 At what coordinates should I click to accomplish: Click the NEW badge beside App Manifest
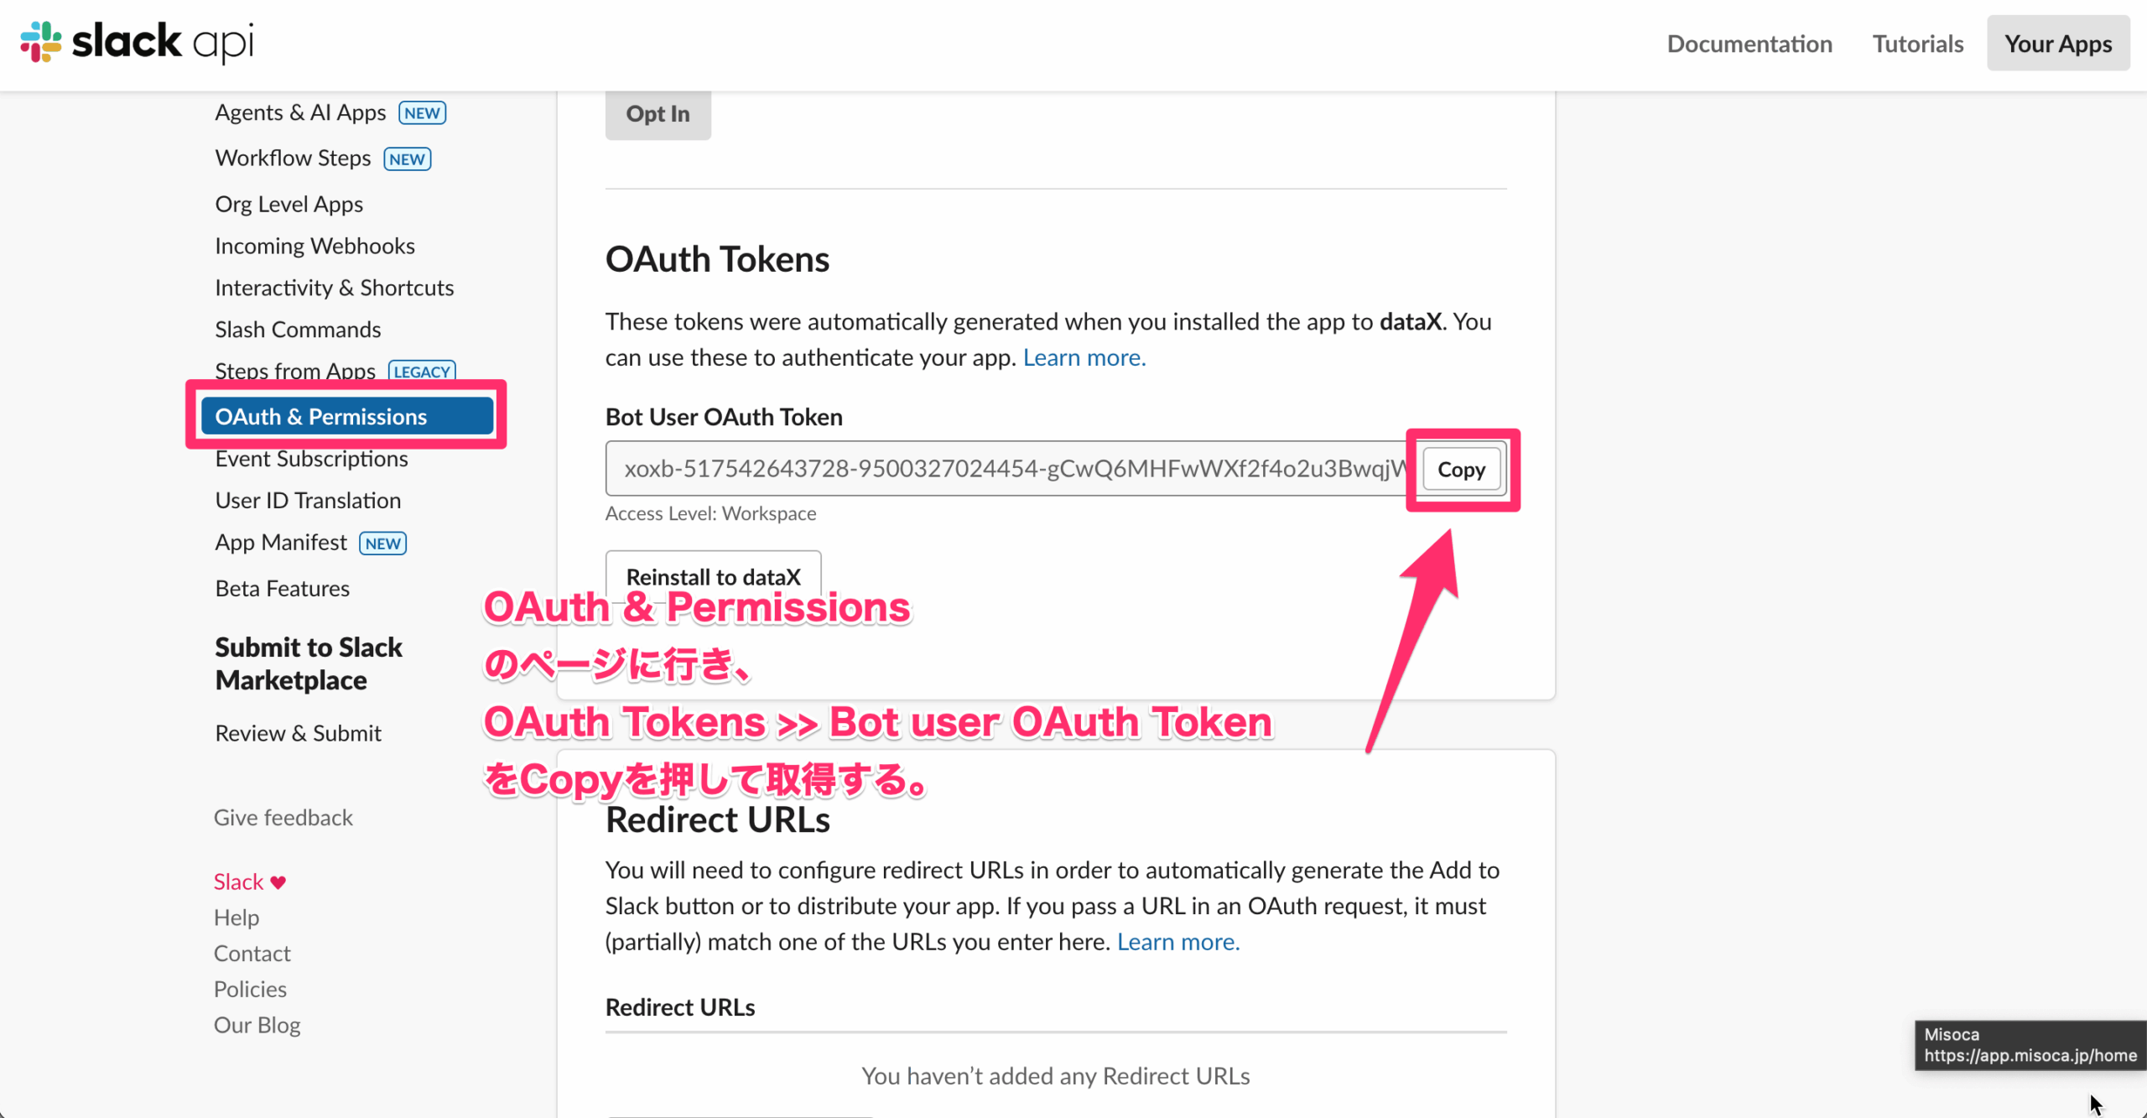tap(382, 543)
